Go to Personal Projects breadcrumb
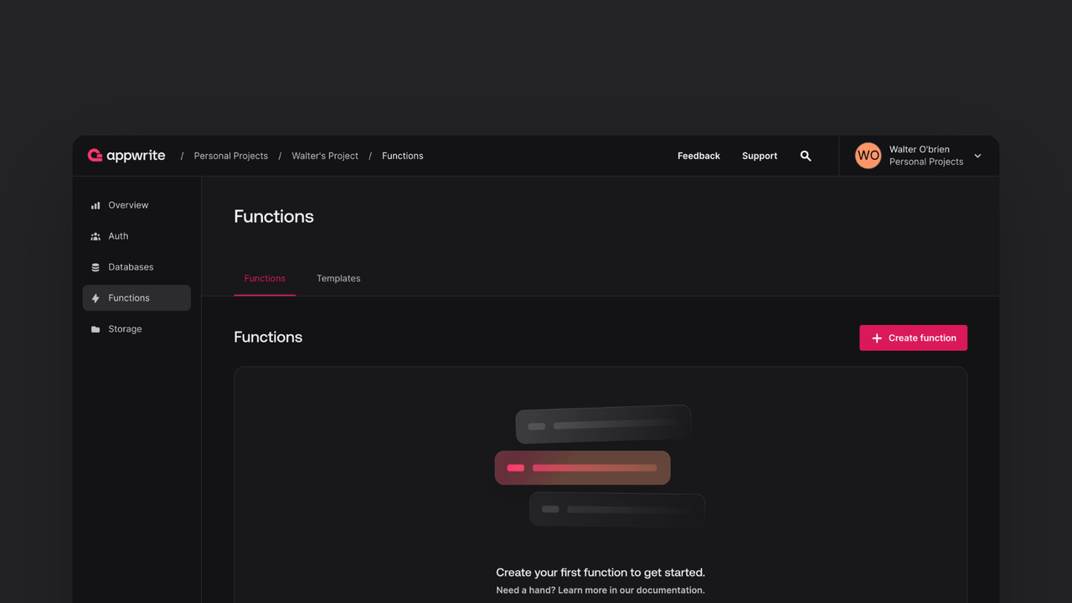Viewport: 1072px width, 603px height. coord(231,156)
